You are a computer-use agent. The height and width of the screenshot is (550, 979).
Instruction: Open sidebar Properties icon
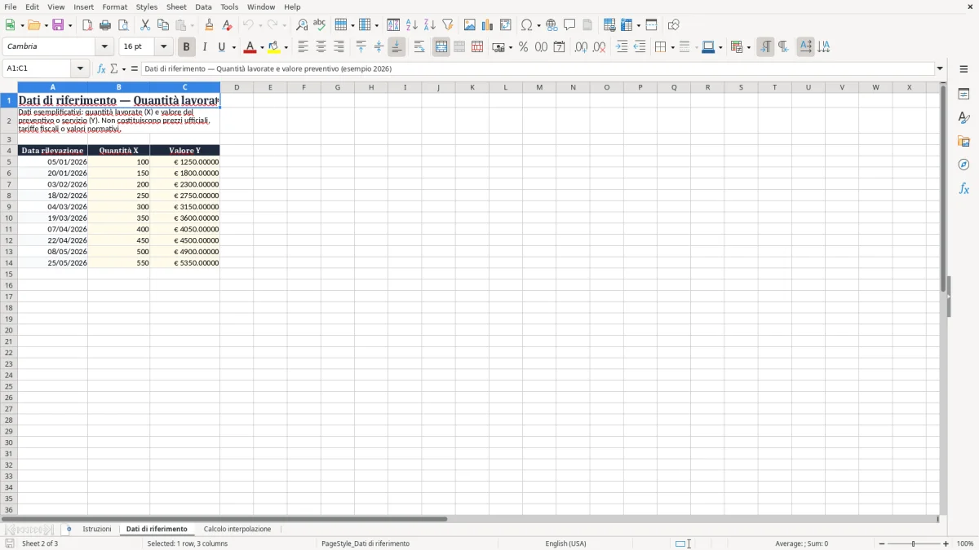click(963, 95)
